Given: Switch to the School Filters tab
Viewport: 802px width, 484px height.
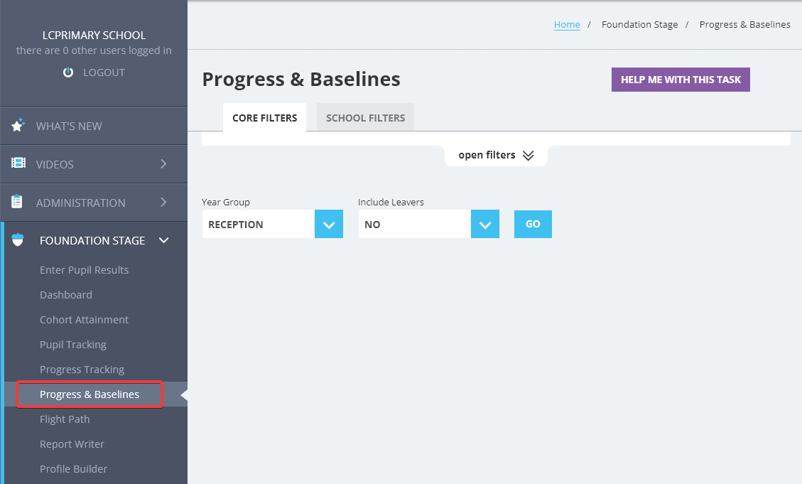Looking at the screenshot, I should tap(365, 118).
